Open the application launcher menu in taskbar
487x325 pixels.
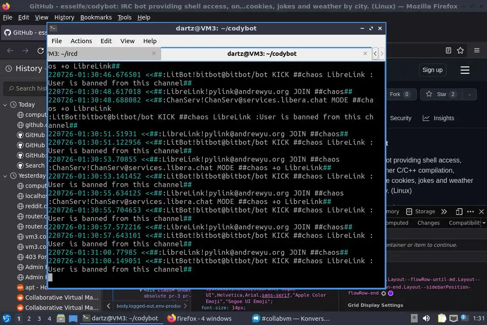[x=6, y=319]
